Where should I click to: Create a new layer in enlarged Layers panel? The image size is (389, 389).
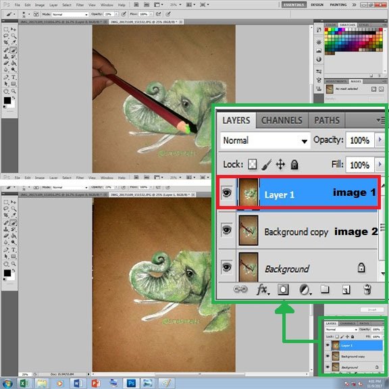coord(346,290)
